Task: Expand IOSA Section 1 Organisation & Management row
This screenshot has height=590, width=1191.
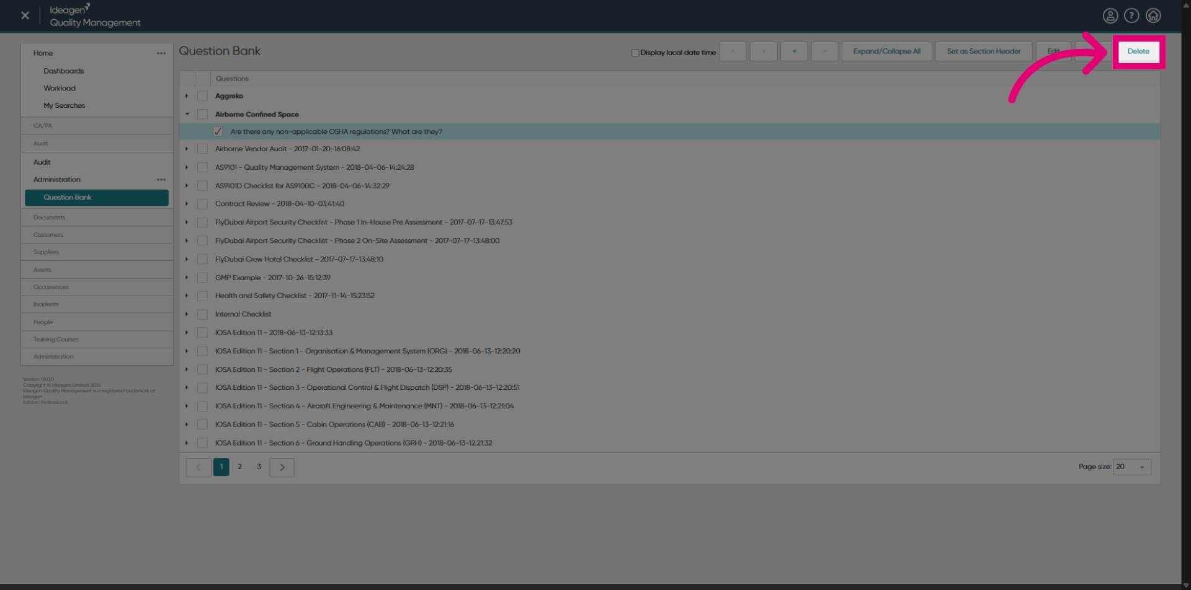Action: [x=187, y=351]
